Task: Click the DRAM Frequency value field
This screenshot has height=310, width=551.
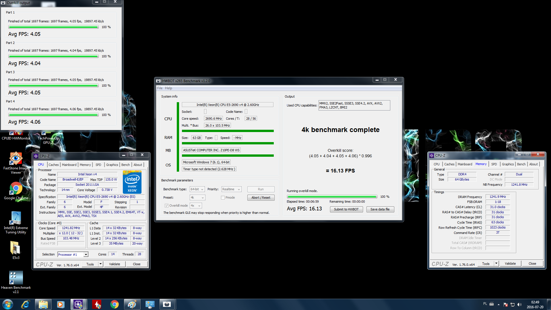Action: pos(498,197)
